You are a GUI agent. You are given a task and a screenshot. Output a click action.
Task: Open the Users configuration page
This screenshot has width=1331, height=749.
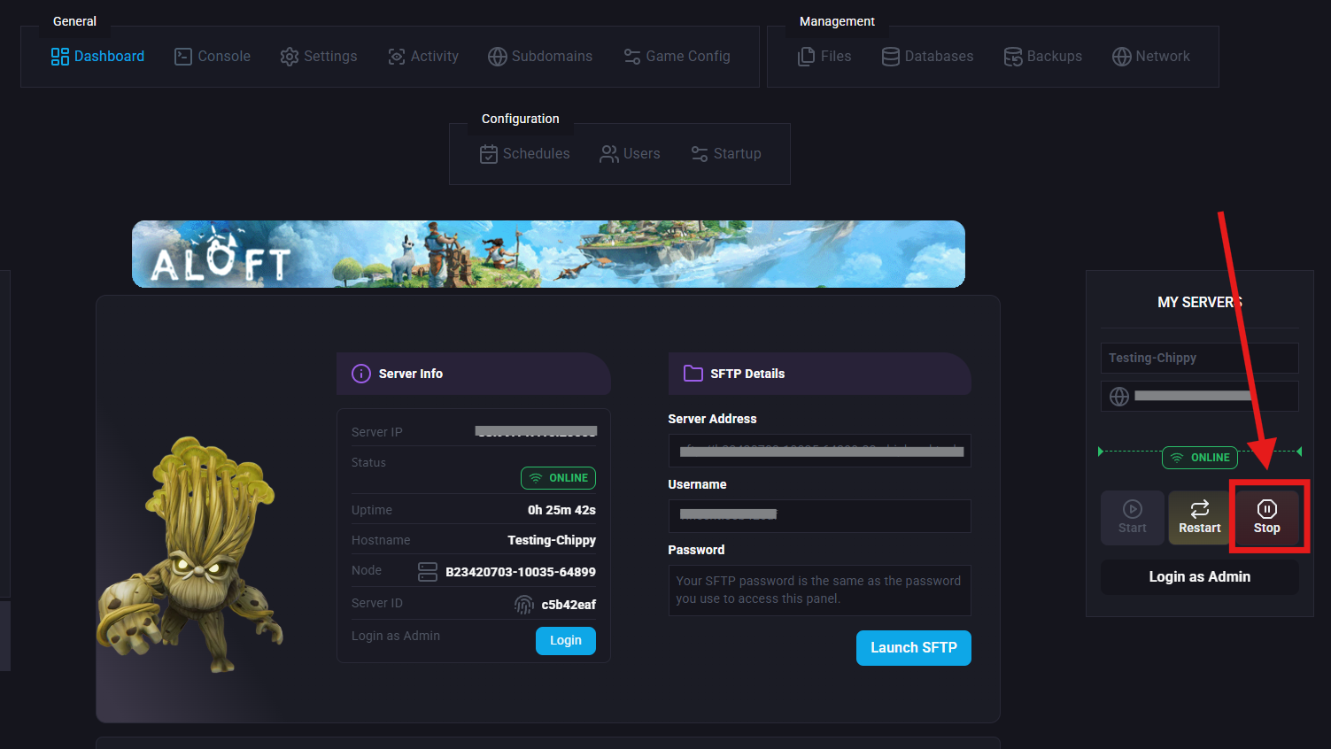coord(630,154)
